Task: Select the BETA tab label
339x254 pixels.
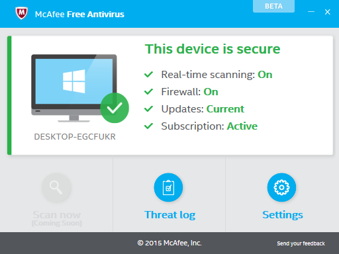Action: pos(273,6)
